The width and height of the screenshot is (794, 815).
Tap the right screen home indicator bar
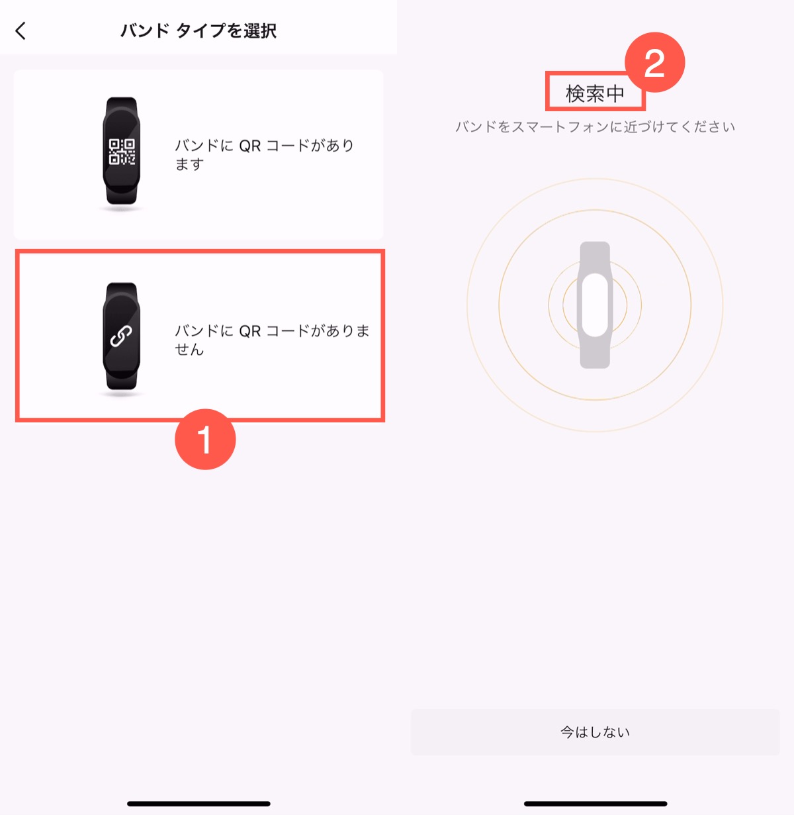pyautogui.click(x=595, y=804)
